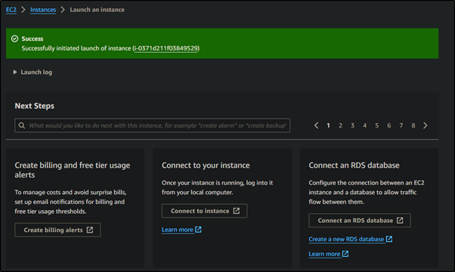
Task: Focus the Next Steps search field
Action: coord(153,125)
